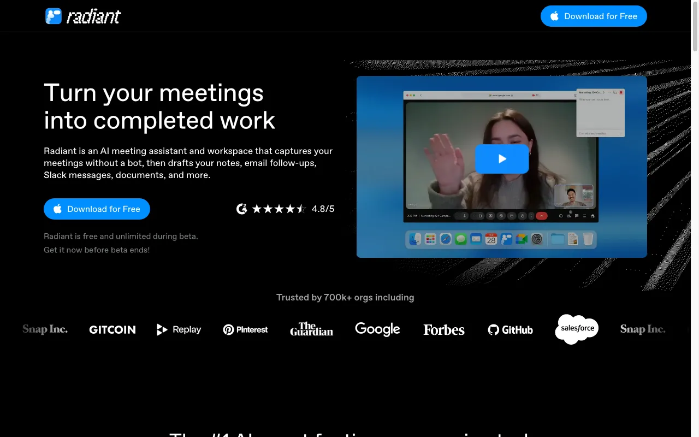
Task: Click the Replay logo
Action: pyautogui.click(x=179, y=329)
